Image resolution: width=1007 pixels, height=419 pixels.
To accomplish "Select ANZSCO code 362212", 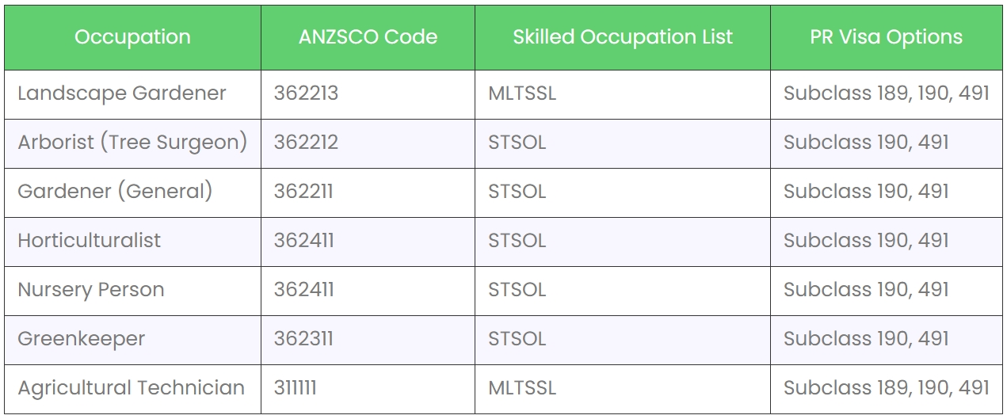I will (x=306, y=143).
